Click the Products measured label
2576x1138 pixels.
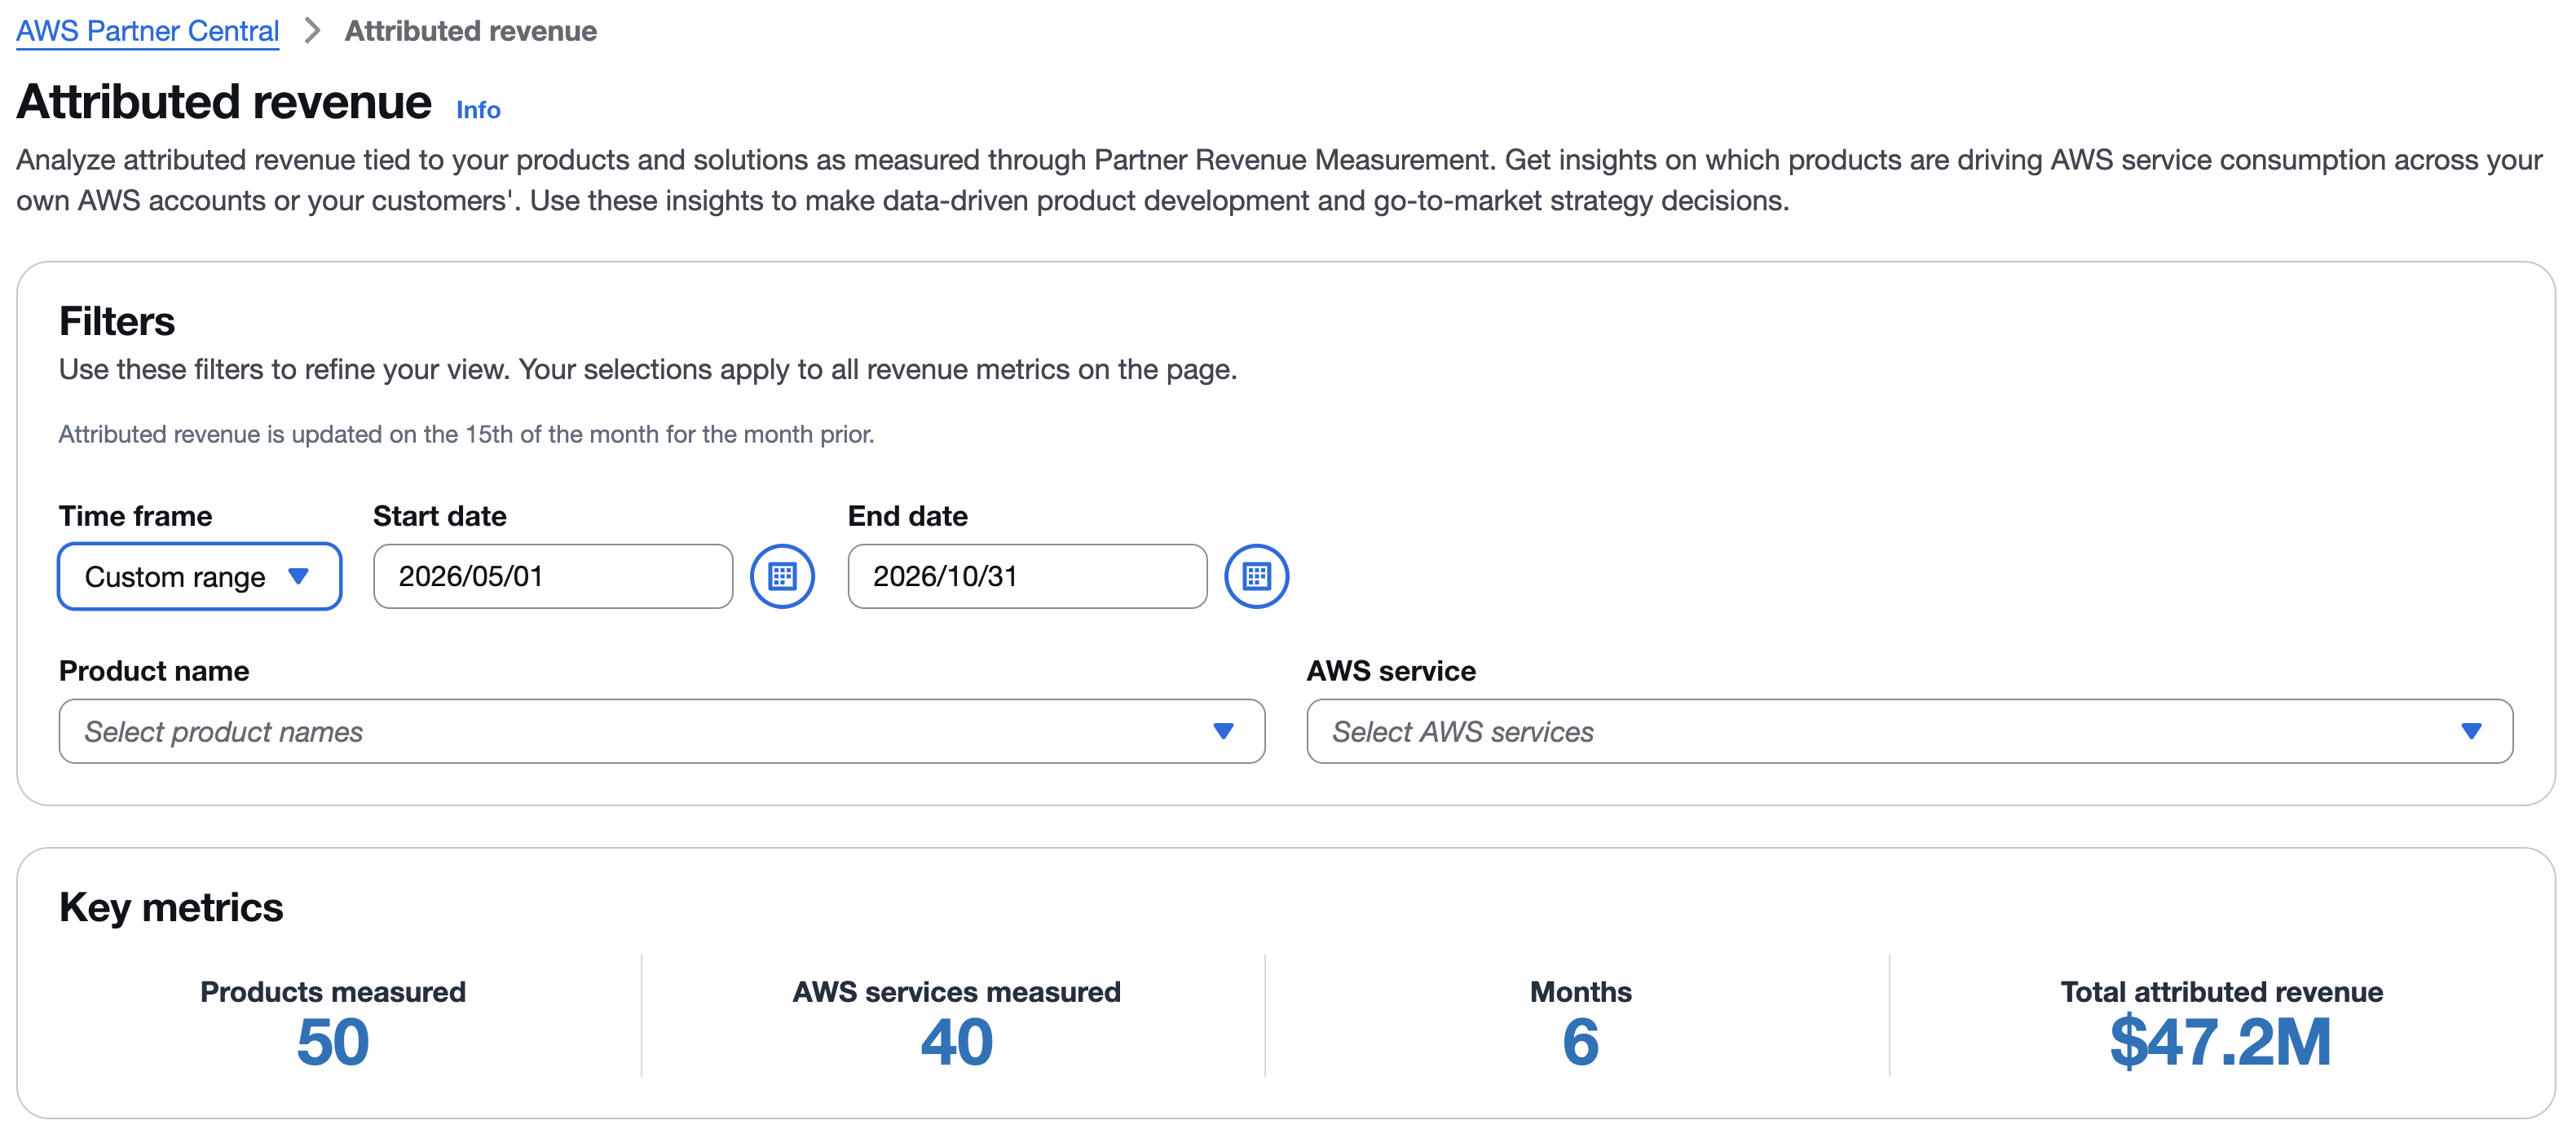click(333, 992)
